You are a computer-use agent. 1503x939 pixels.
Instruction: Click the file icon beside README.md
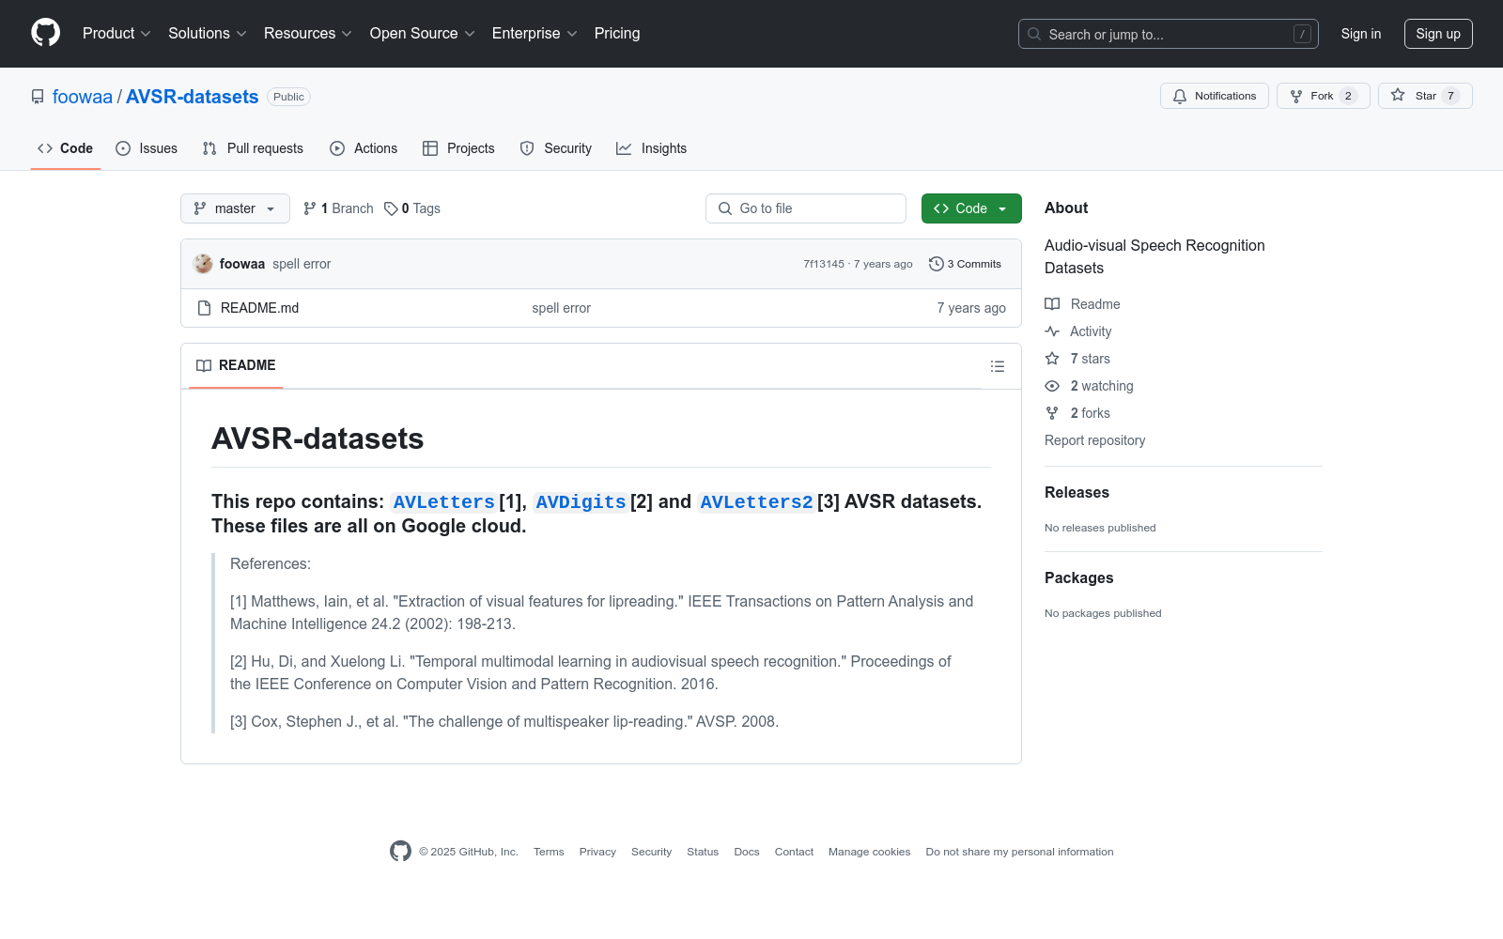204,308
